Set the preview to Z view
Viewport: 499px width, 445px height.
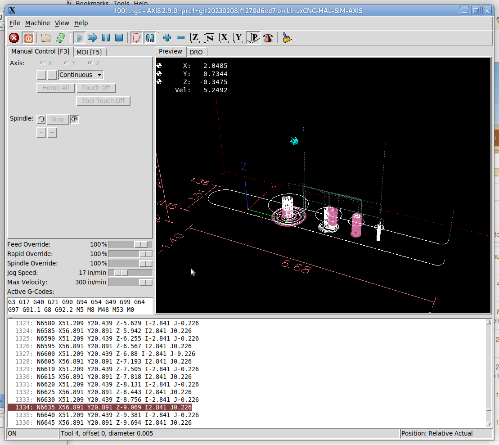[194, 38]
